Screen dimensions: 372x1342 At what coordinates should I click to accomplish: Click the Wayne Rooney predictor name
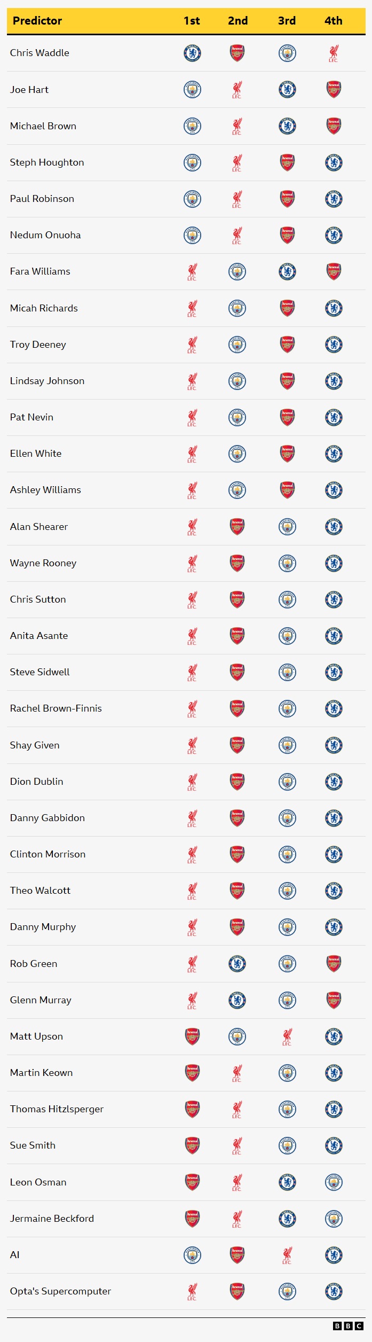tap(43, 563)
